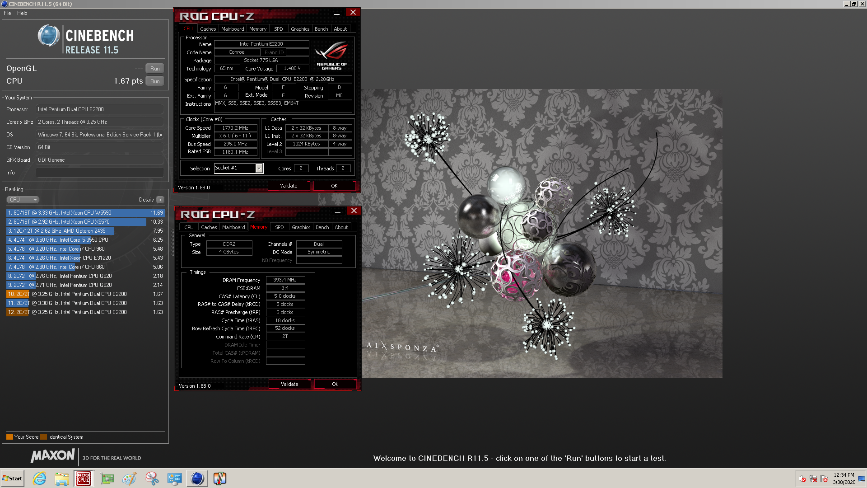Image resolution: width=867 pixels, height=488 pixels.
Task: Open the CPU ranking type dropdown
Action: pos(23,200)
